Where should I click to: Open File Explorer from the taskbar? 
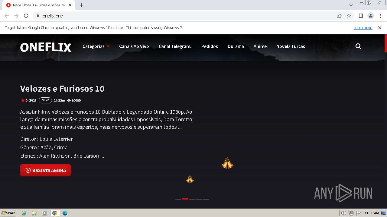click(34, 213)
